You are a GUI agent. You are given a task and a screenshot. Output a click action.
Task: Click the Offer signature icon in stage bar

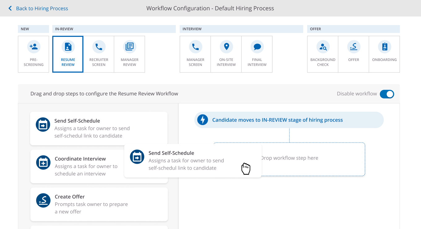tap(354, 47)
